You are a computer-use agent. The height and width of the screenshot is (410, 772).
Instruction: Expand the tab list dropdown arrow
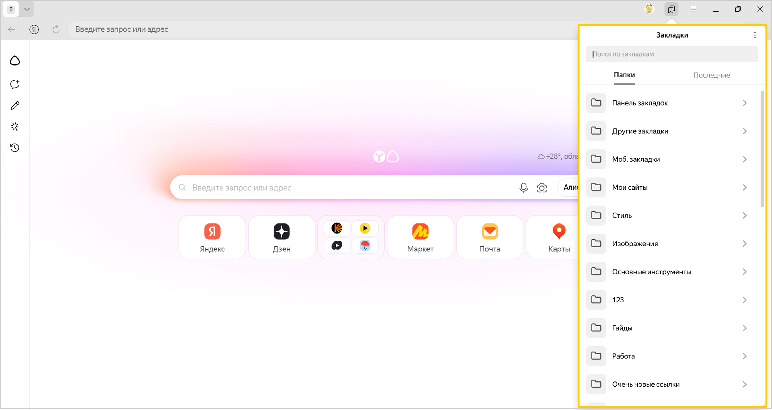tap(27, 9)
